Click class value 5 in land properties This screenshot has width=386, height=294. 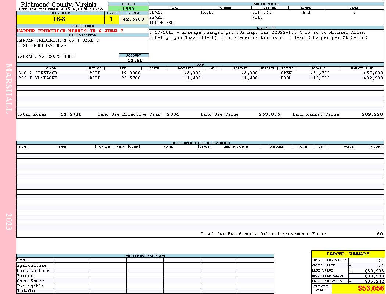pyautogui.click(x=354, y=12)
